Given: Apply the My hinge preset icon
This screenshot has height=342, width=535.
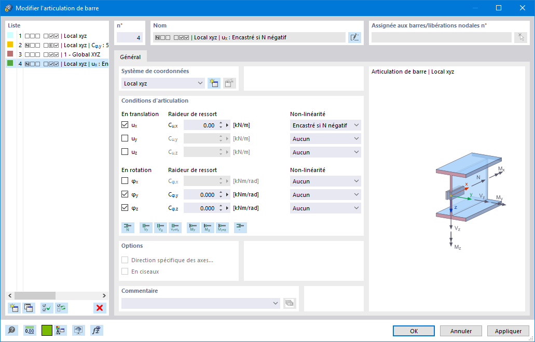Looking at the screenshot, I should (x=193, y=227).
